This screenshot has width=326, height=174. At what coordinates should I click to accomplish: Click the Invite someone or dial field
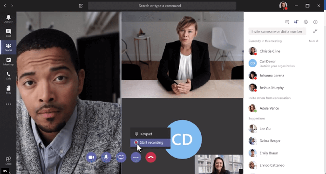coord(277,31)
